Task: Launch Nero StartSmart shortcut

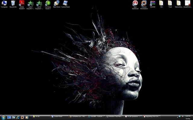Action: (x=135, y=5)
